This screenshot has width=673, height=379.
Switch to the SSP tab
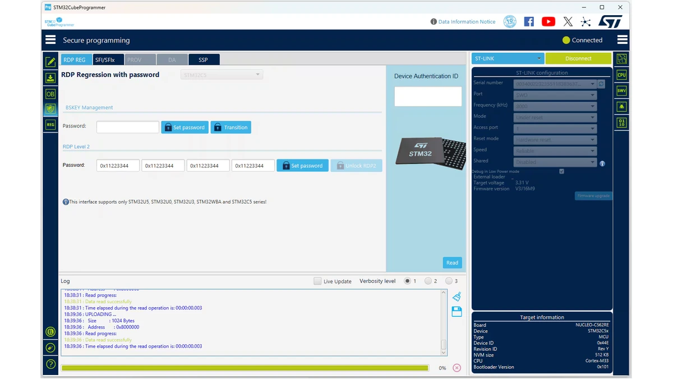pyautogui.click(x=203, y=60)
